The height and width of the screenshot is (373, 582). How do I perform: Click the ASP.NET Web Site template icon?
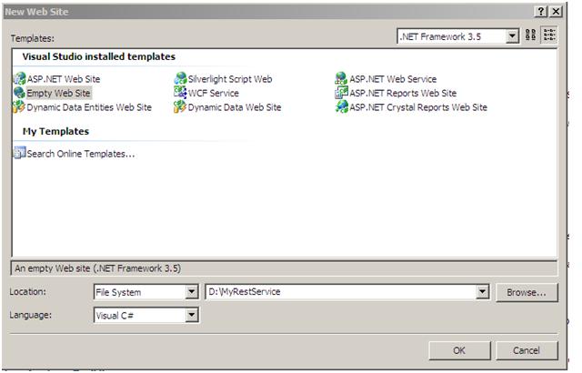[x=19, y=78]
